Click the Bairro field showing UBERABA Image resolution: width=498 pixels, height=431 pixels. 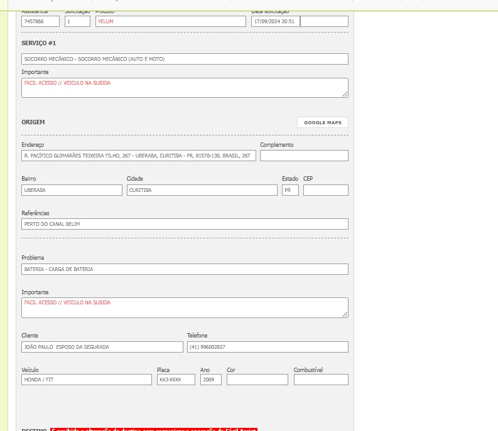[72, 190]
